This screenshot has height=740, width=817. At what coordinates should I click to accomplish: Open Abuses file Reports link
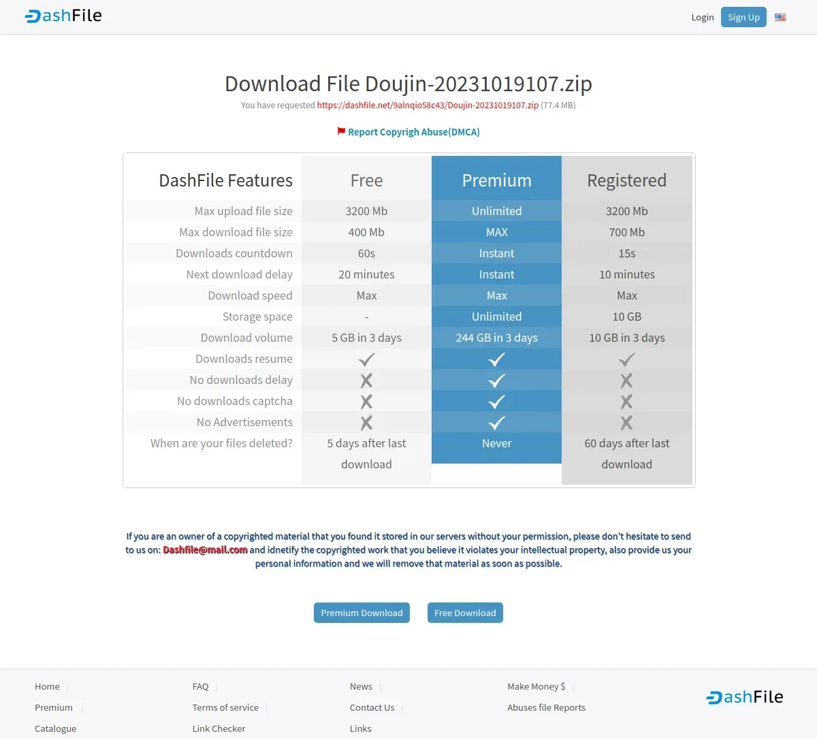[x=546, y=707]
